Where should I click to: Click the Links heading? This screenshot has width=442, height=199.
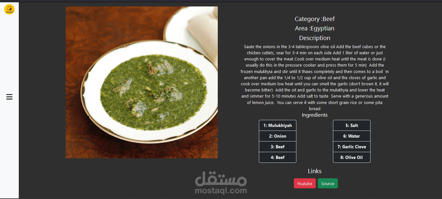click(x=315, y=171)
